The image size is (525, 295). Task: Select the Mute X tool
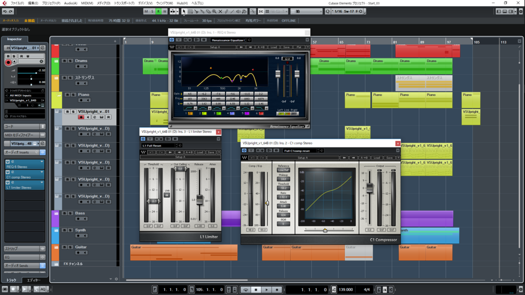point(220,11)
